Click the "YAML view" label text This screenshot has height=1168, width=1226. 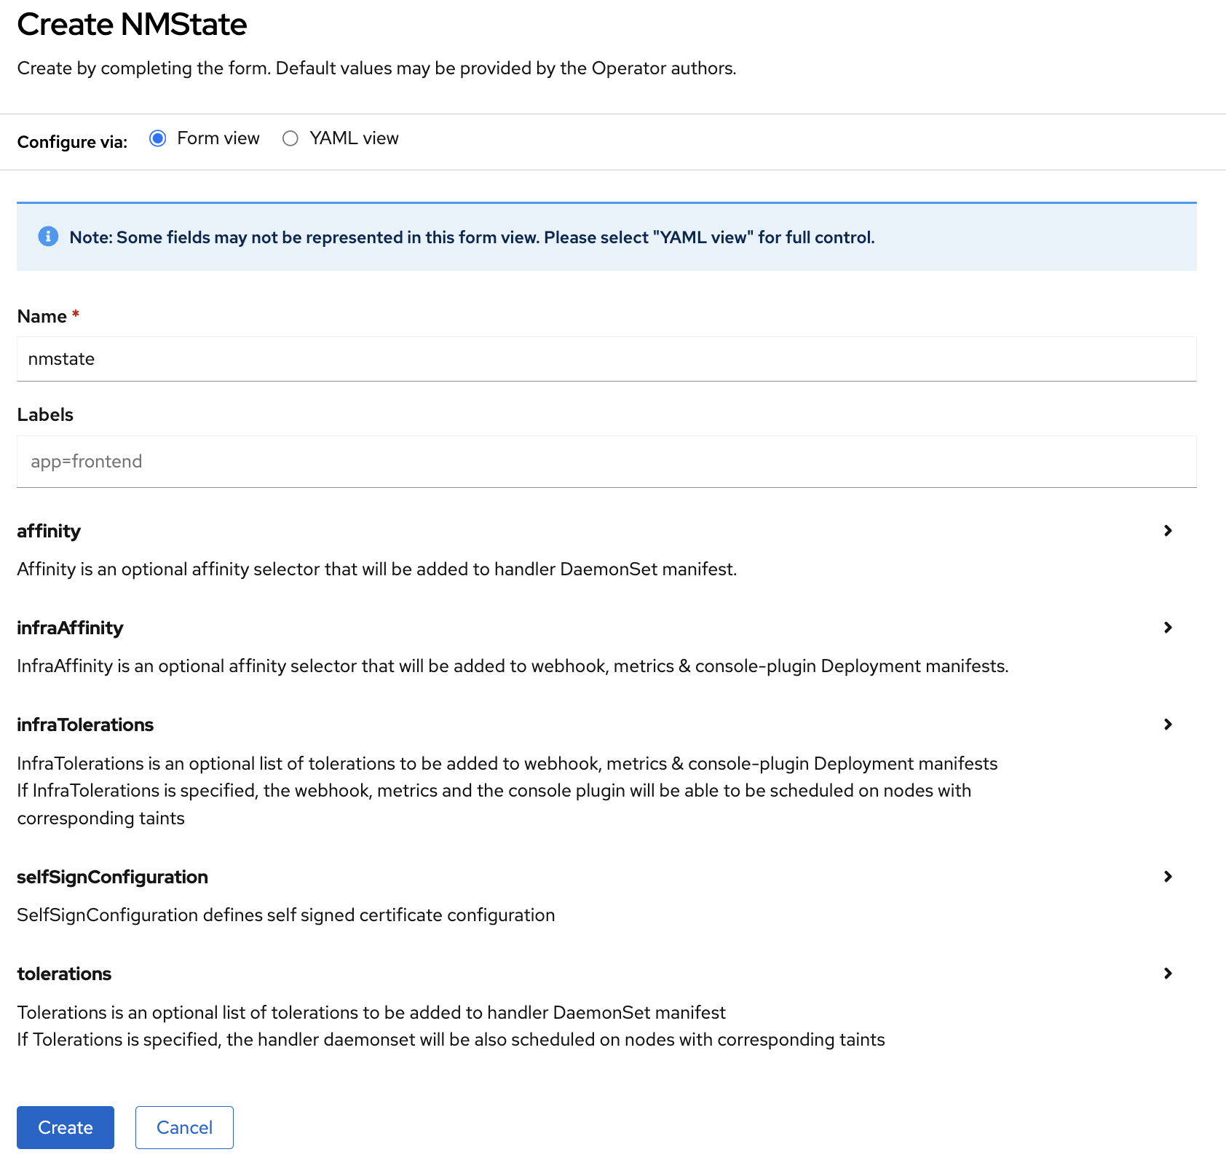coord(354,138)
